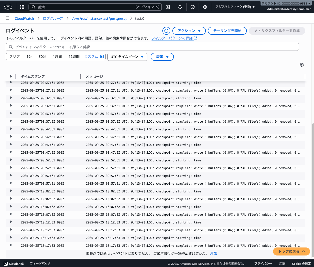This screenshot has height=267, width=314.
Task: Open the account ID dropdown
Action: coord(286,4)
